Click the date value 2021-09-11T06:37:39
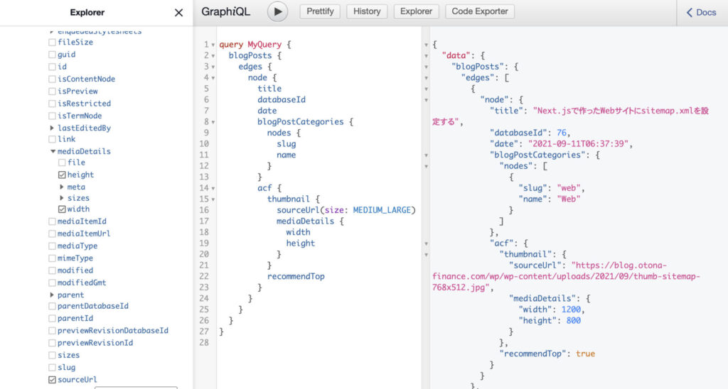This screenshot has width=728, height=389. [x=578, y=143]
